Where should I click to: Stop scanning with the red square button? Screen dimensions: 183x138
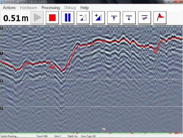coord(52,18)
